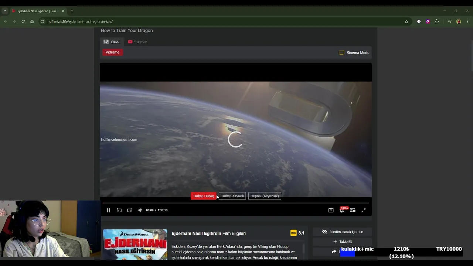The width and height of the screenshot is (473, 266).
Task: Skip the video forward
Action: (x=130, y=210)
